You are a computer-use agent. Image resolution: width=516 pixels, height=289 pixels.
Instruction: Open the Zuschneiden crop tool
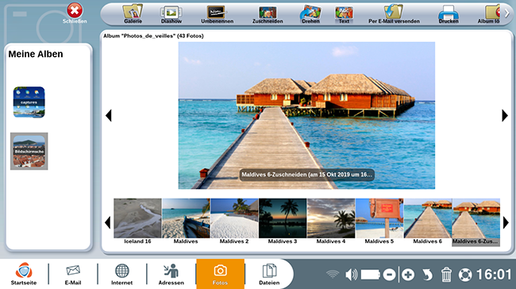pos(268,13)
